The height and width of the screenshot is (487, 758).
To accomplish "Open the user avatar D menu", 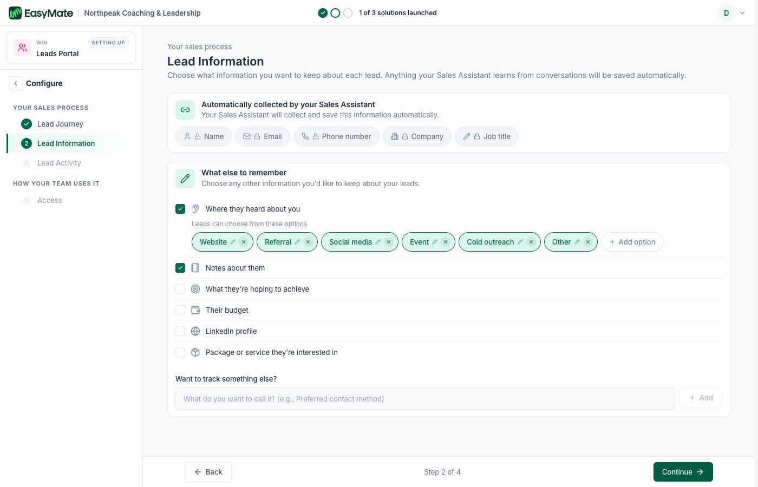I will [x=727, y=13].
